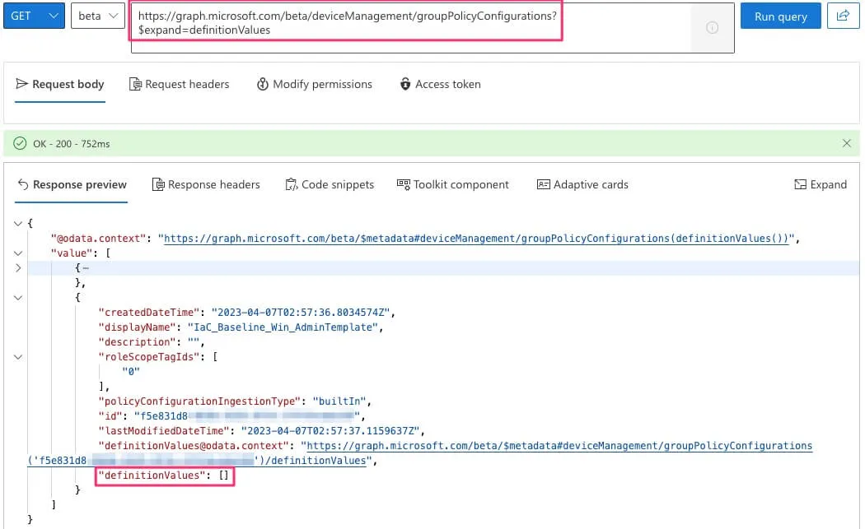
Task: Collapse the second value object chevron
Action: (17, 298)
